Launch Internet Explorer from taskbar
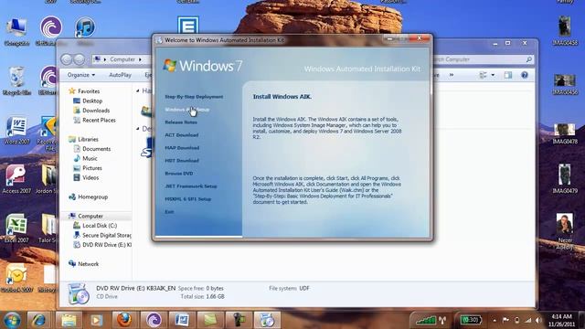The width and height of the screenshot is (585, 329). (38, 320)
